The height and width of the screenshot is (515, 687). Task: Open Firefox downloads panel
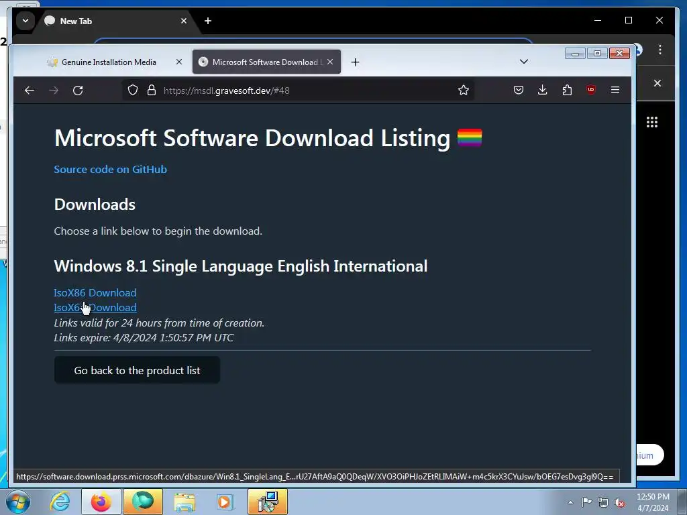point(542,91)
